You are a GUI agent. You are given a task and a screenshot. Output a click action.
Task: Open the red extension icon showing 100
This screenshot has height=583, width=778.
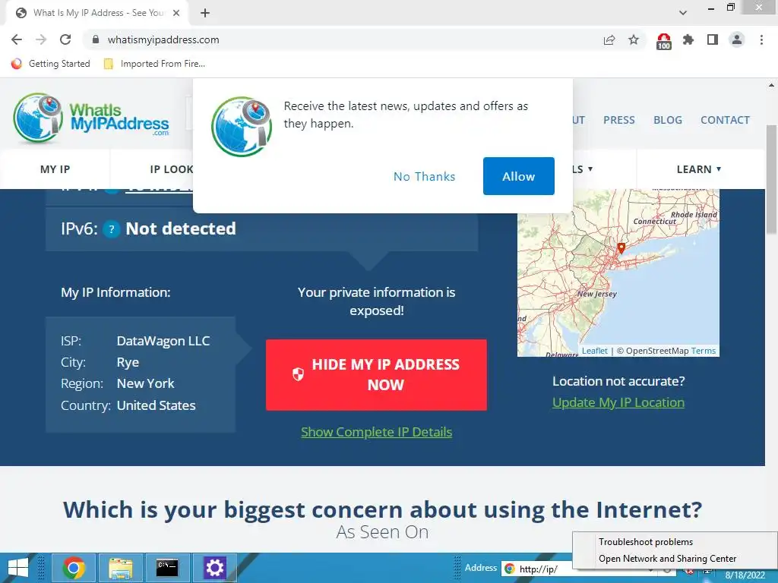(x=664, y=41)
